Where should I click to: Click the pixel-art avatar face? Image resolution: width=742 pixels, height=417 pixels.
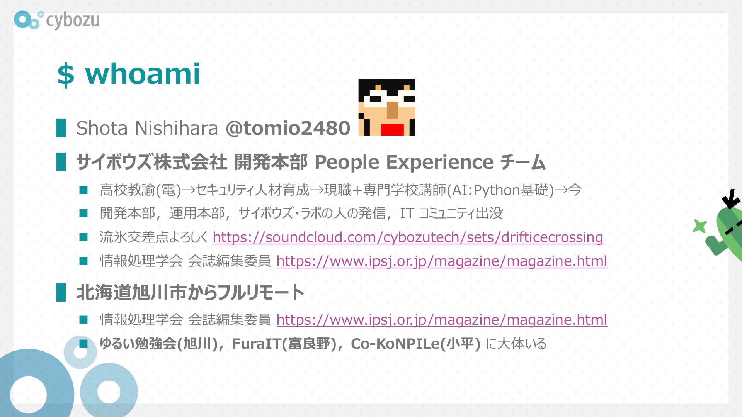click(x=386, y=107)
